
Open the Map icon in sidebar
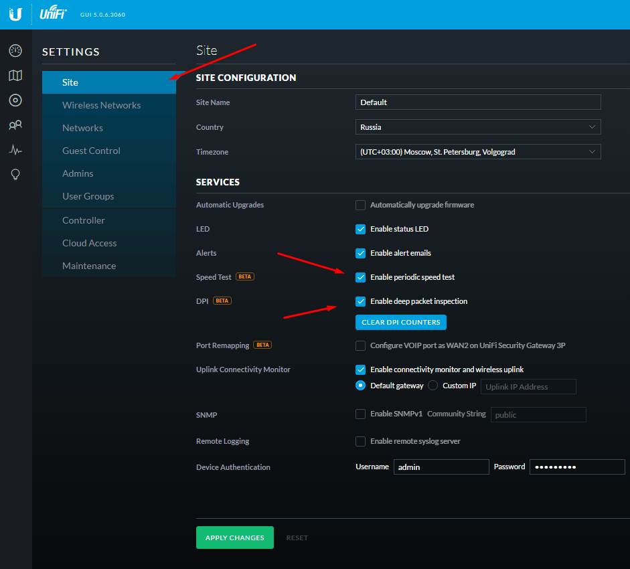pos(15,76)
